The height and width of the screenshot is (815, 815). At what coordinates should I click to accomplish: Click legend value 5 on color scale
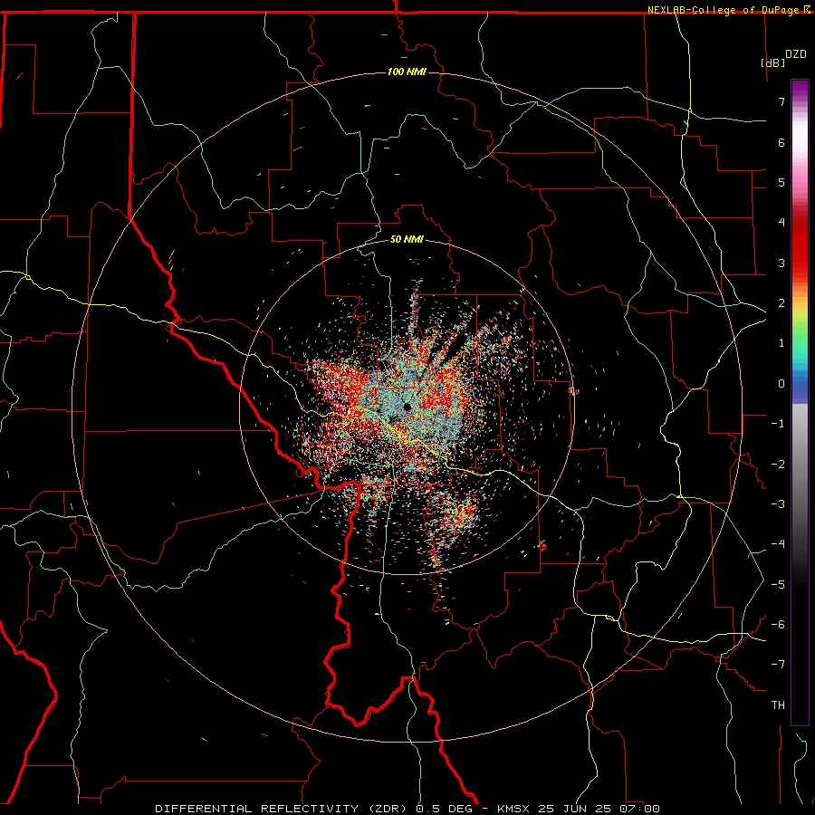781,182
